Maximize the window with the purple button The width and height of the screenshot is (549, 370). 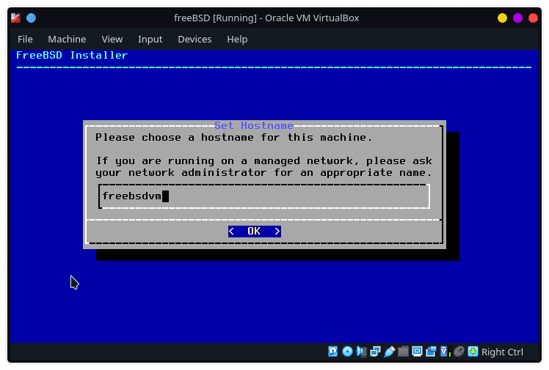[517, 18]
